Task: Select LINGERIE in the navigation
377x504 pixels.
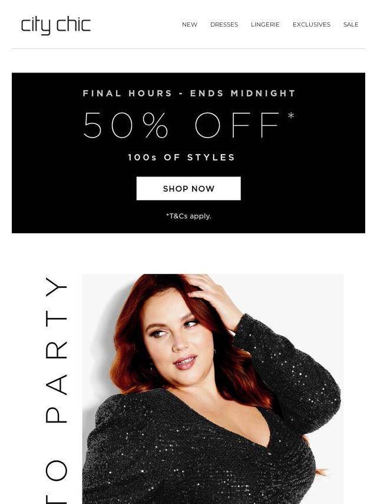Action: pos(265,24)
